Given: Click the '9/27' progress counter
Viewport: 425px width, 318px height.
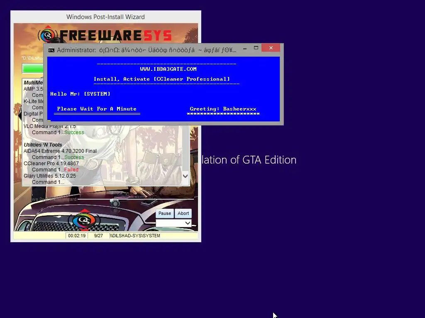Looking at the screenshot, I should pyautogui.click(x=98, y=236).
